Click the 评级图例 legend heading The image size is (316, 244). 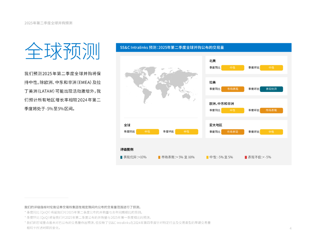pos(127,149)
